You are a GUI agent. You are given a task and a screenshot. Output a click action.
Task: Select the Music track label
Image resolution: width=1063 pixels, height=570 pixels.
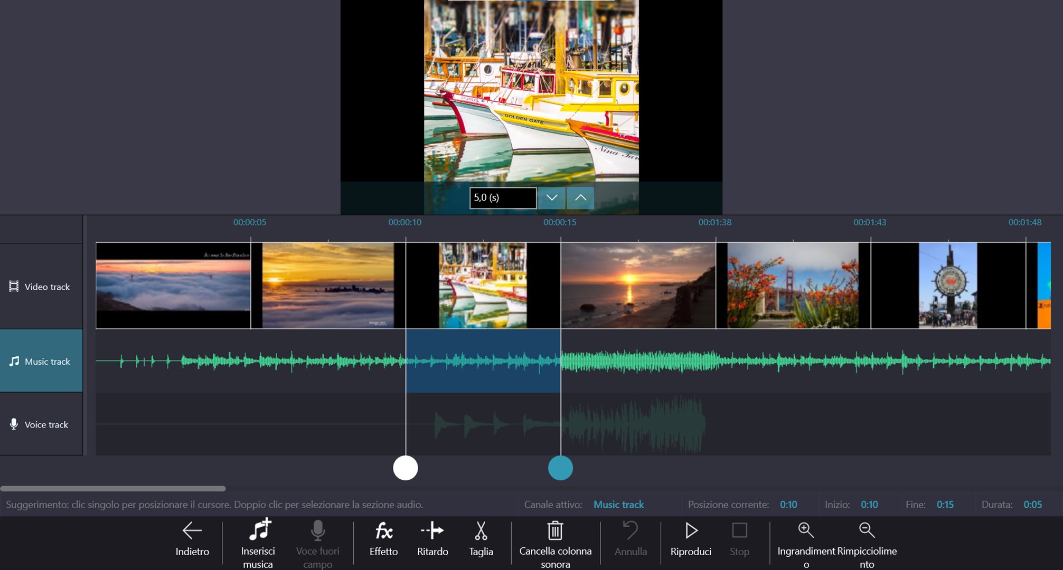[x=41, y=362]
